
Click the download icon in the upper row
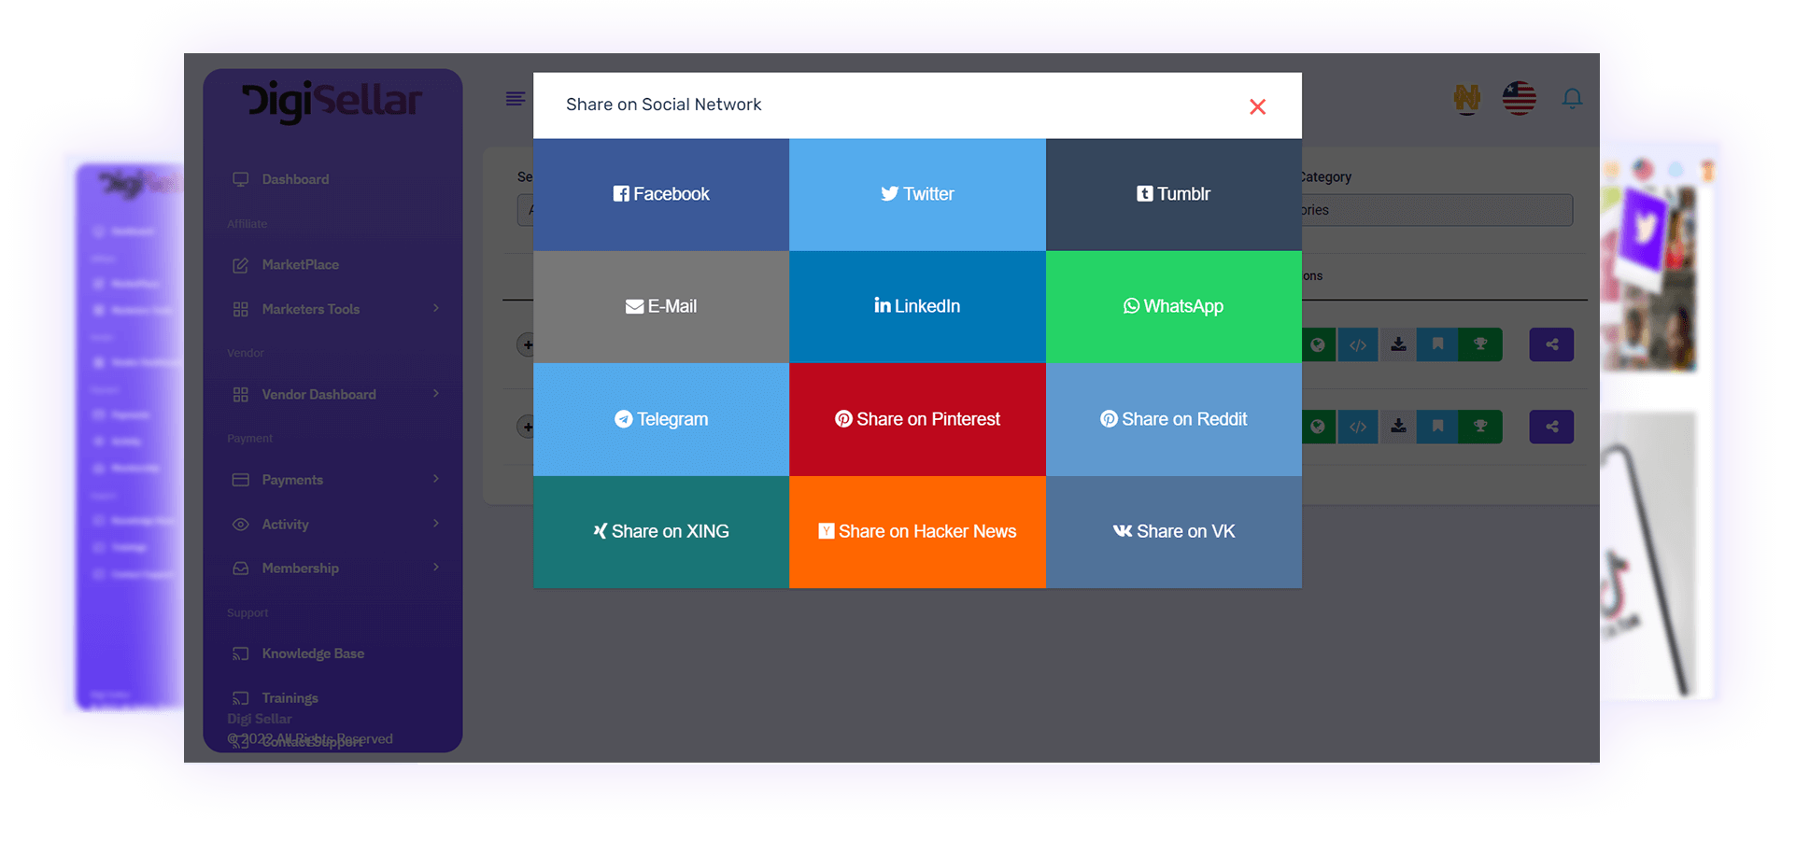coord(1398,344)
